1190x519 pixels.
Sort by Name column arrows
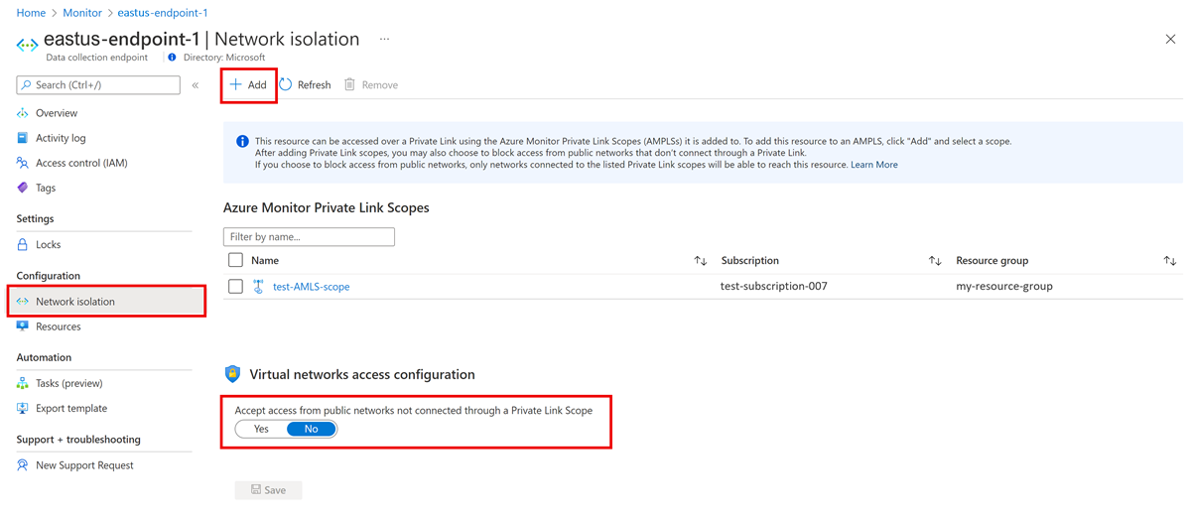point(701,260)
